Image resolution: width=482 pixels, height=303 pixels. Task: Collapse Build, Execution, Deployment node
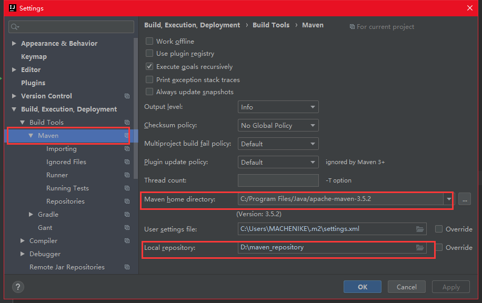coord(14,109)
